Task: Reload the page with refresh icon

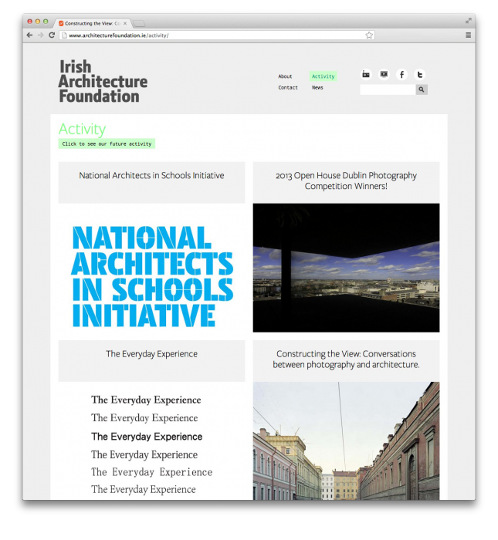Action: click(52, 35)
